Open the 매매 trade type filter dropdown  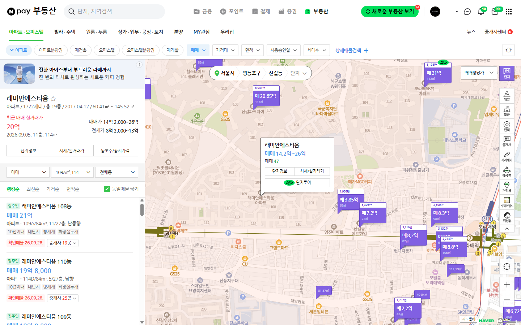coord(198,50)
